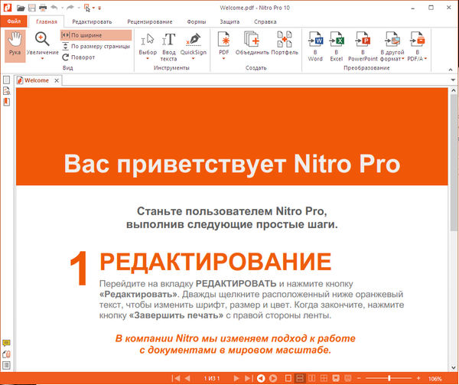Create a Портфель portfolio
459x385 pixels.
point(285,44)
